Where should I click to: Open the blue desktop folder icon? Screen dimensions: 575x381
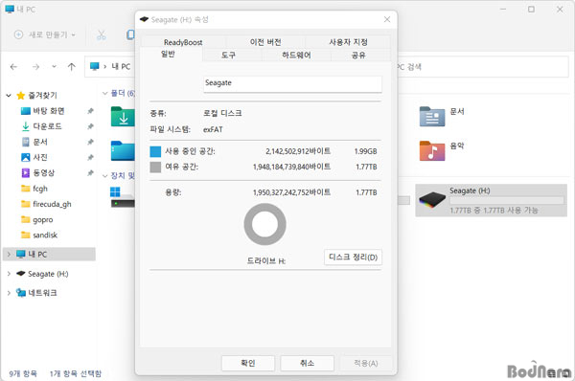click(123, 150)
